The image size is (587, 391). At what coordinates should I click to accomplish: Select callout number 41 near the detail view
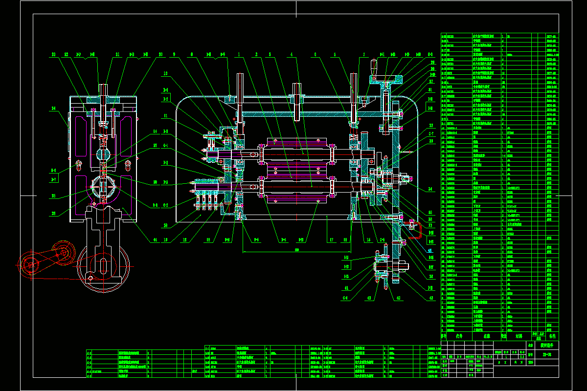(x=345, y=288)
